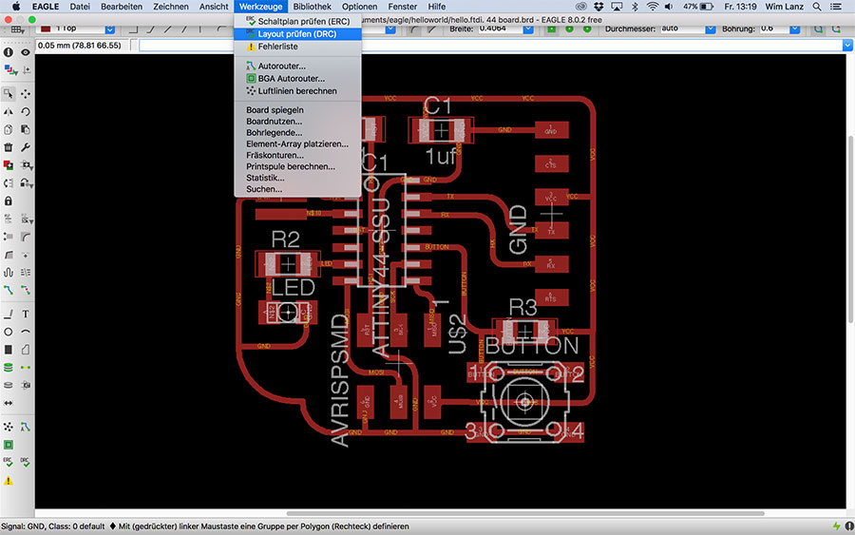Select the Meander tool
The width and height of the screenshot is (855, 535).
point(9,272)
